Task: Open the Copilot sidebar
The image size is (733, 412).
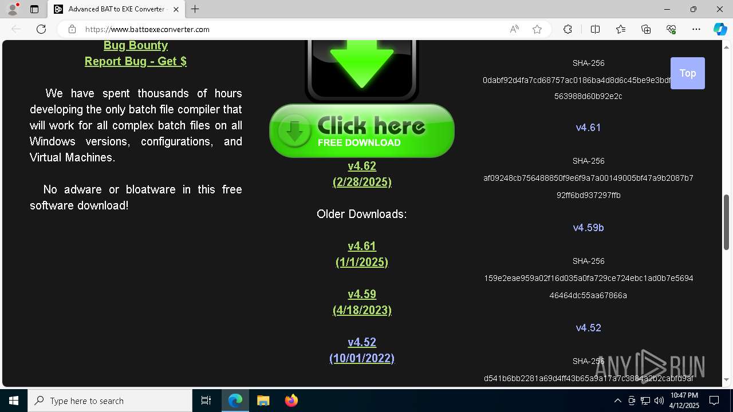Action: [x=720, y=29]
